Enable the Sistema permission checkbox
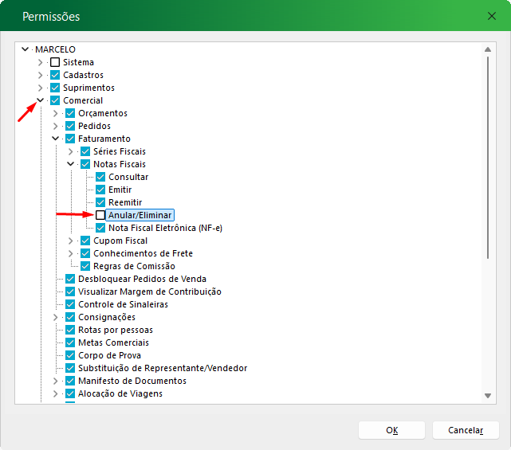511x450 pixels. 55,62
